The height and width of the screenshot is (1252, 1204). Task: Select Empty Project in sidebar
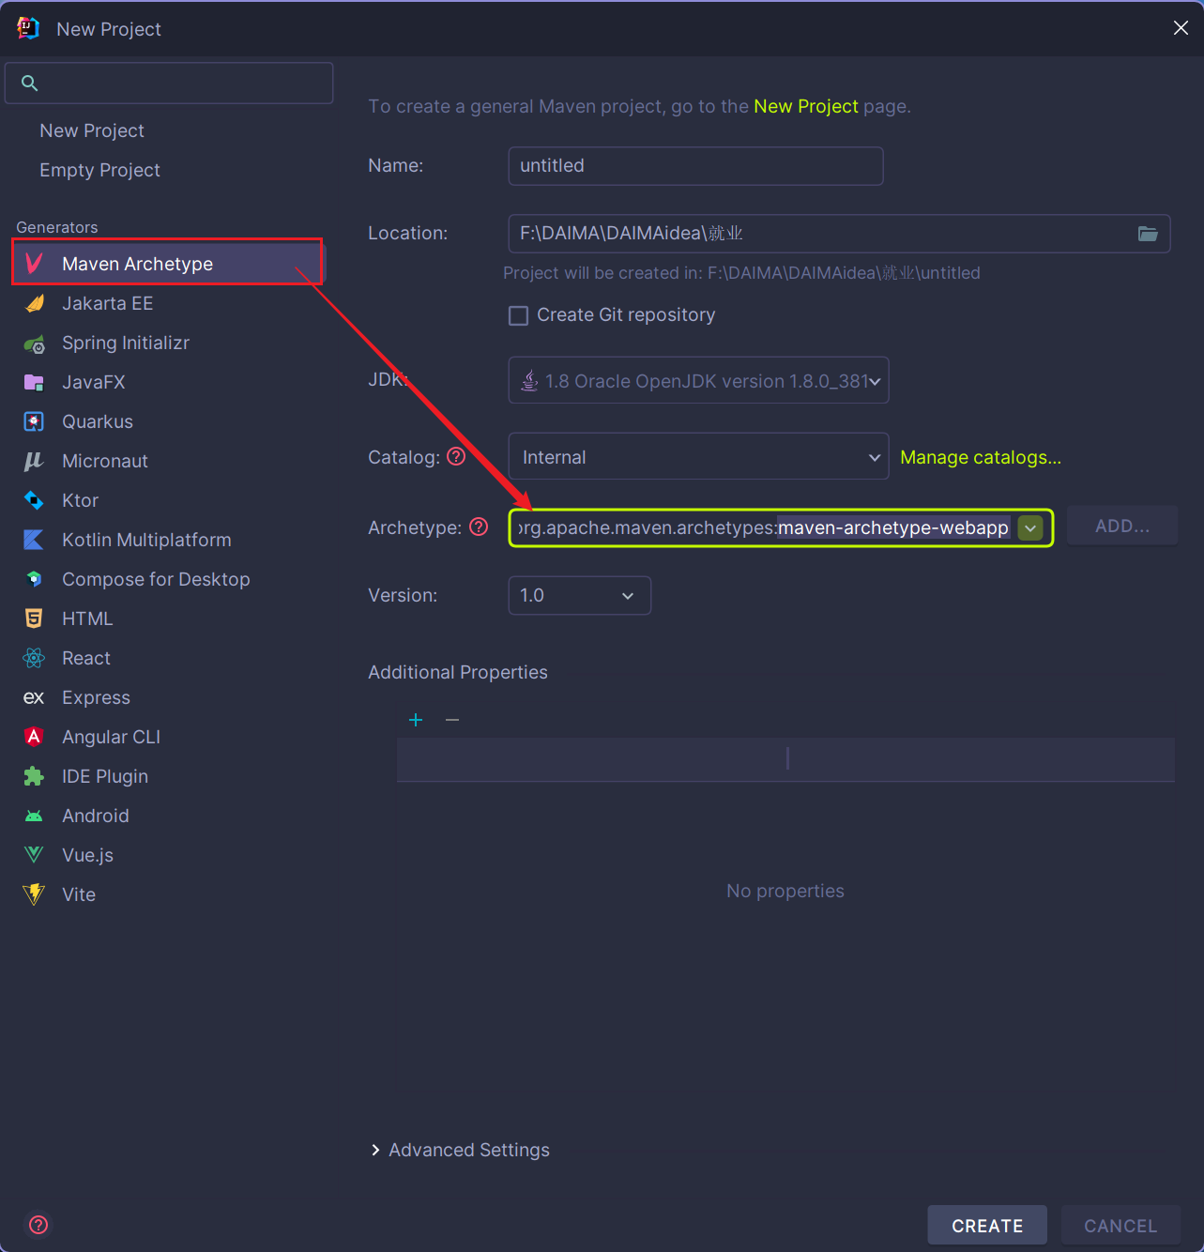click(99, 170)
